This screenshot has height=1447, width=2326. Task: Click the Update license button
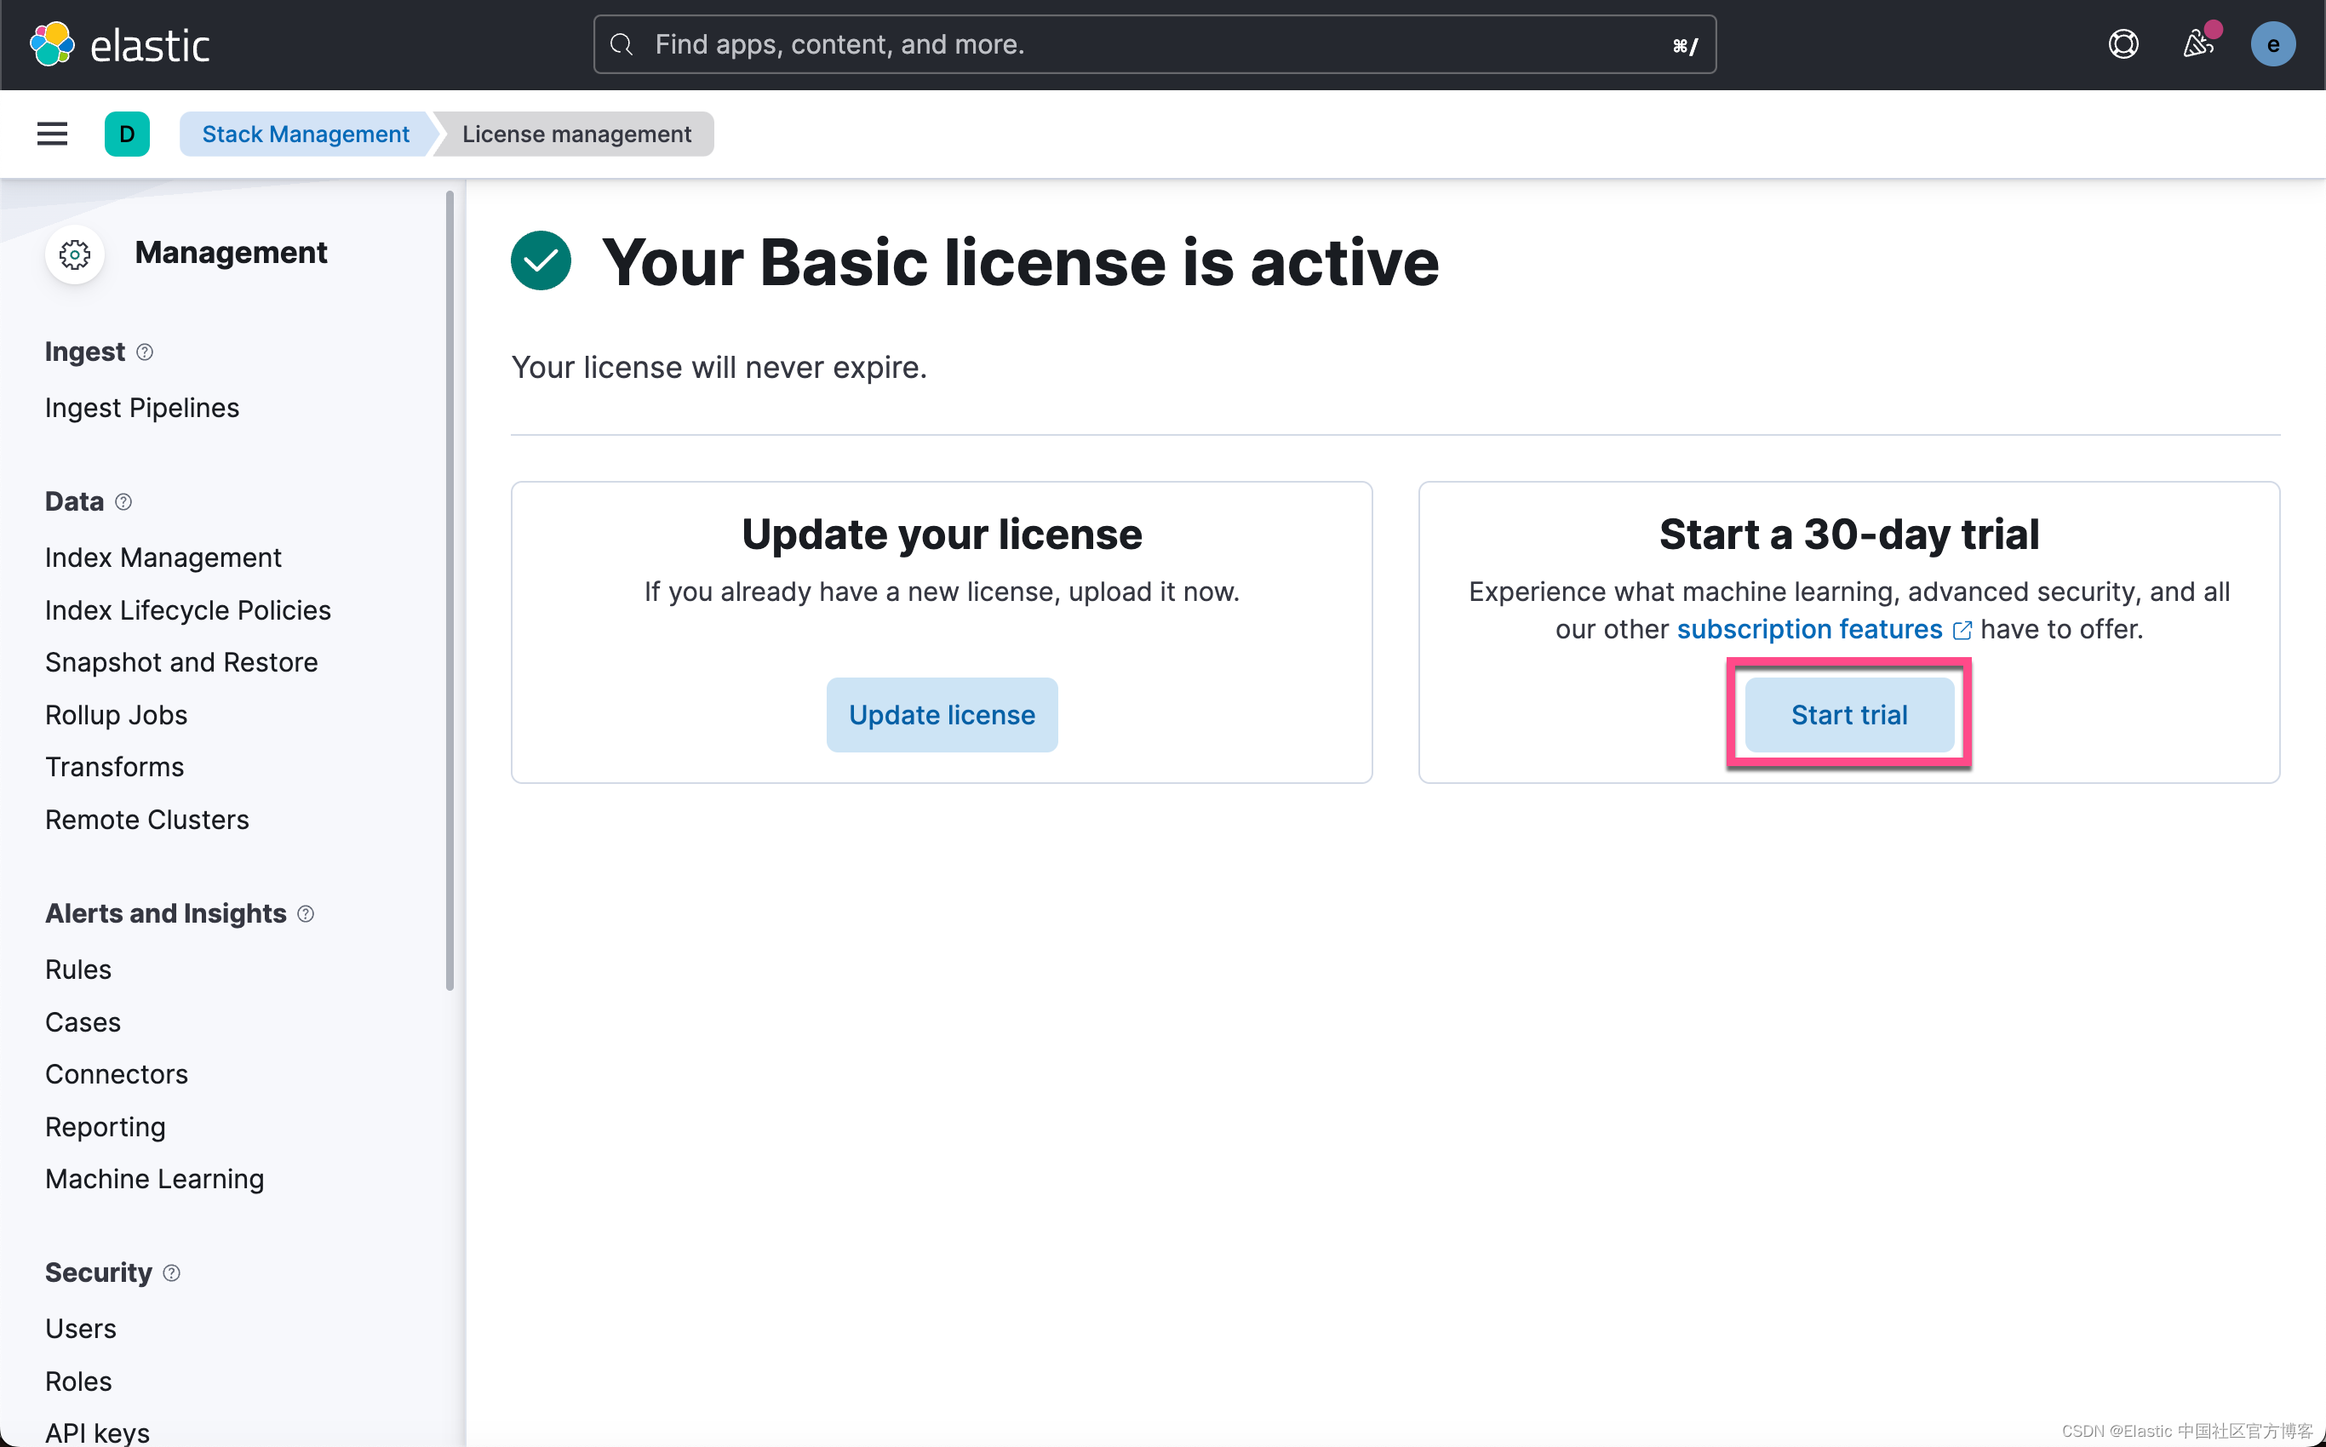942,715
